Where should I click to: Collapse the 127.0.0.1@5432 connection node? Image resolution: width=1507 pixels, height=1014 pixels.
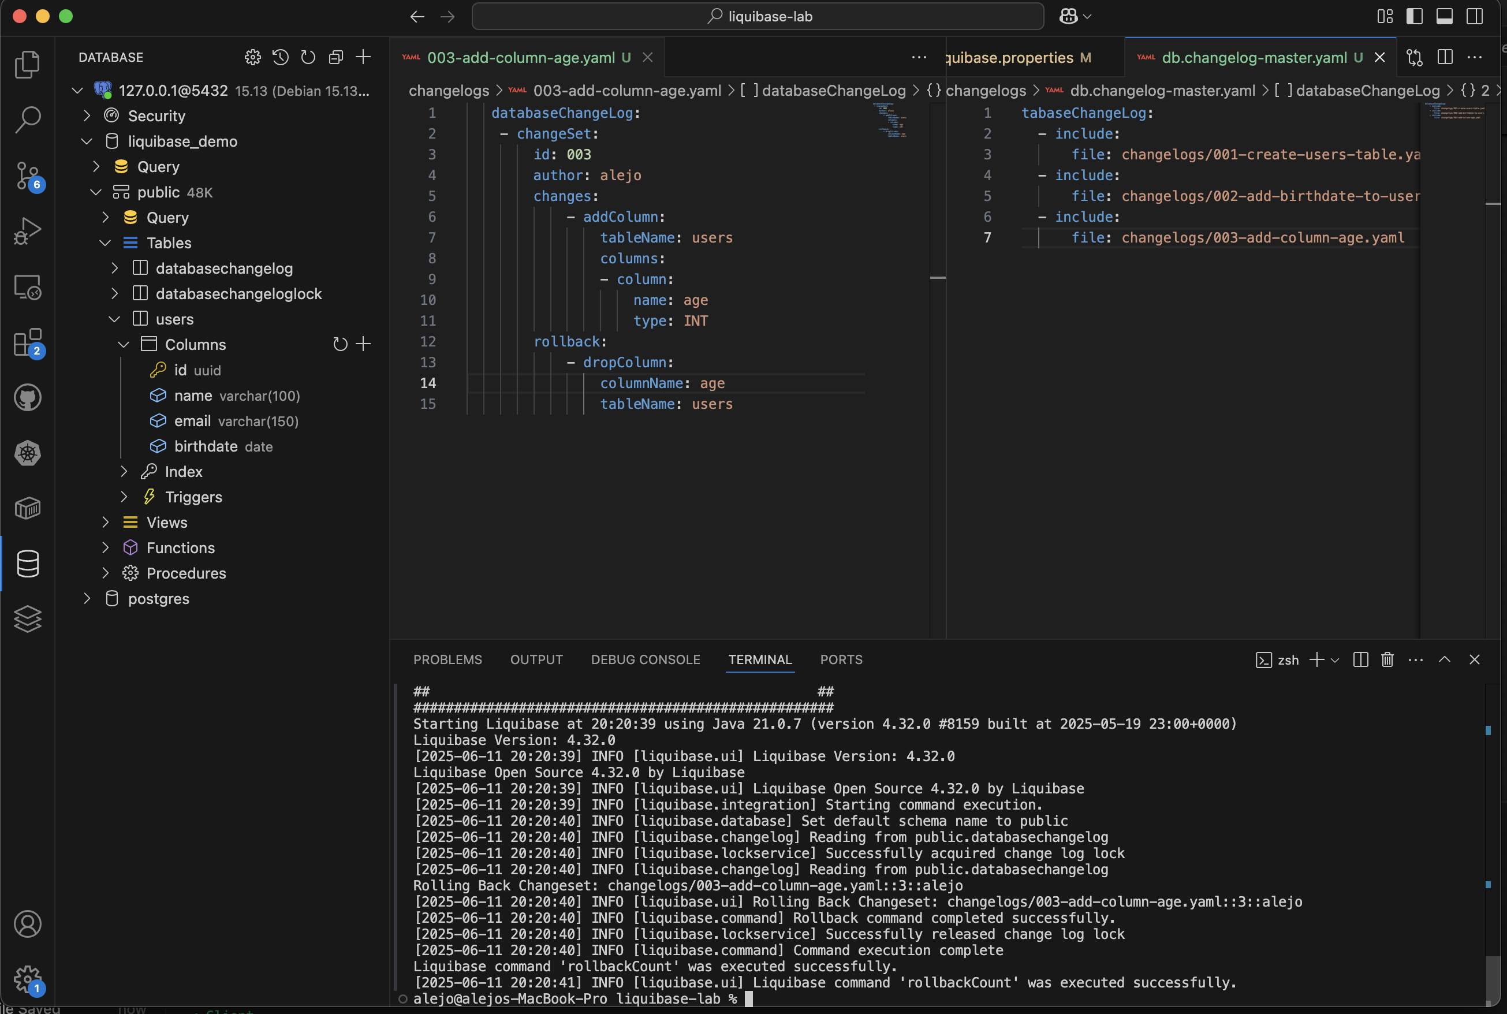click(x=77, y=91)
